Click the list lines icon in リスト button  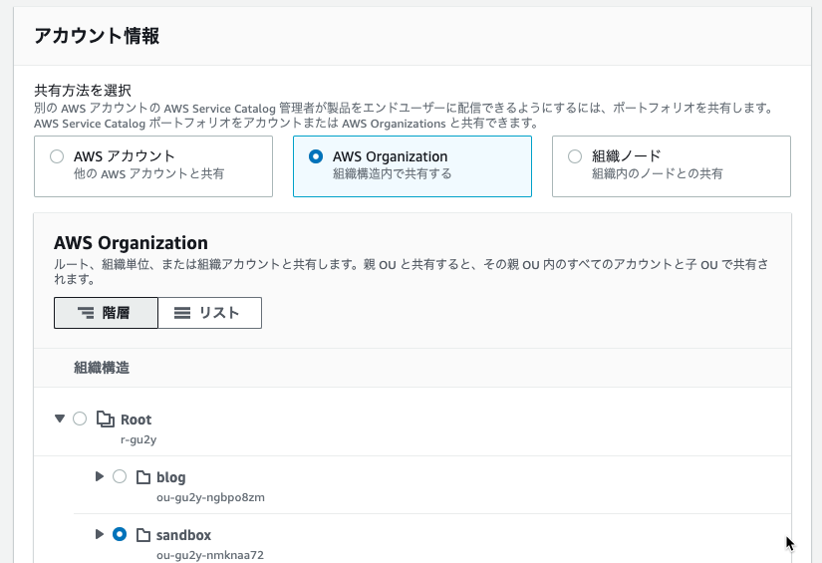(182, 313)
